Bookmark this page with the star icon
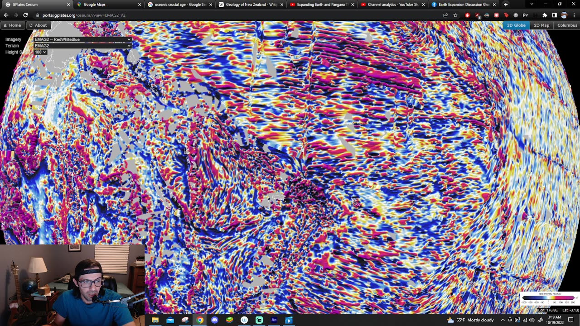The width and height of the screenshot is (580, 326). coord(455,15)
